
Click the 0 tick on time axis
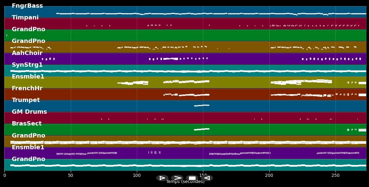[5, 176]
